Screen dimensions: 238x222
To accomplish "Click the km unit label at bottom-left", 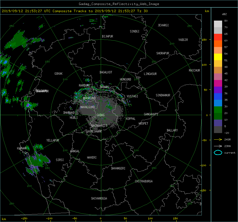I will click(x=4, y=219).
